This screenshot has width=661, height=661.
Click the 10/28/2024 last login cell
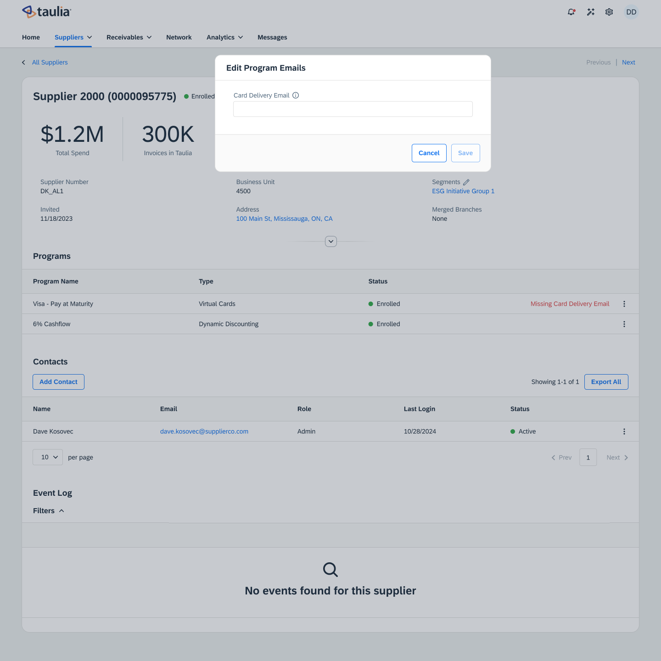click(420, 431)
